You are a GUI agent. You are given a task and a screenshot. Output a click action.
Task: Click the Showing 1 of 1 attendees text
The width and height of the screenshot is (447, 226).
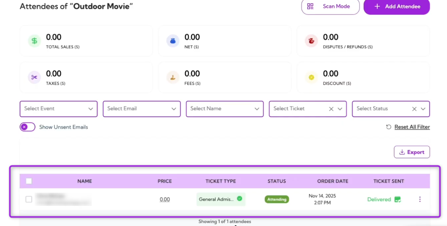tap(225, 222)
